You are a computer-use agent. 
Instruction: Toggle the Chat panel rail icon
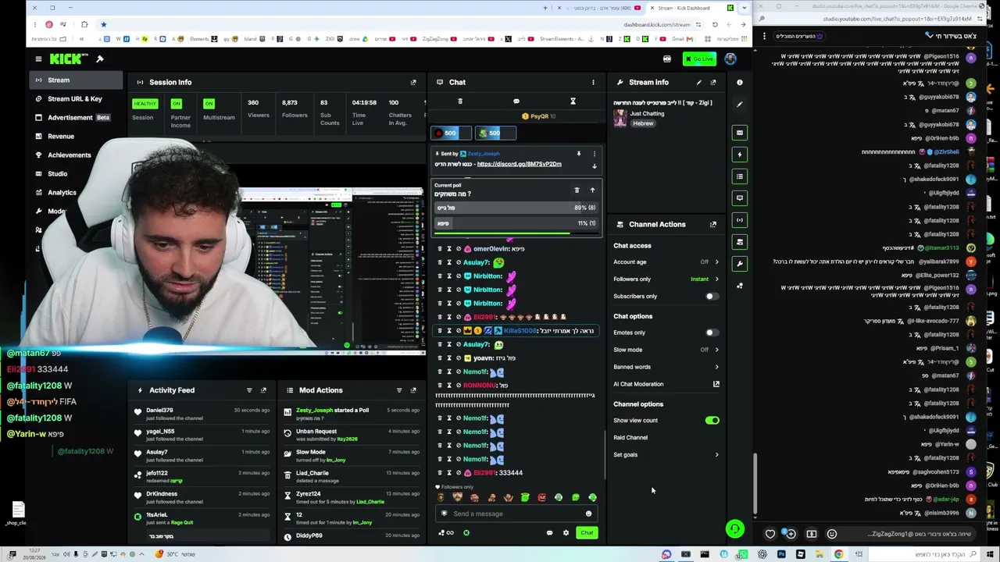(x=740, y=198)
